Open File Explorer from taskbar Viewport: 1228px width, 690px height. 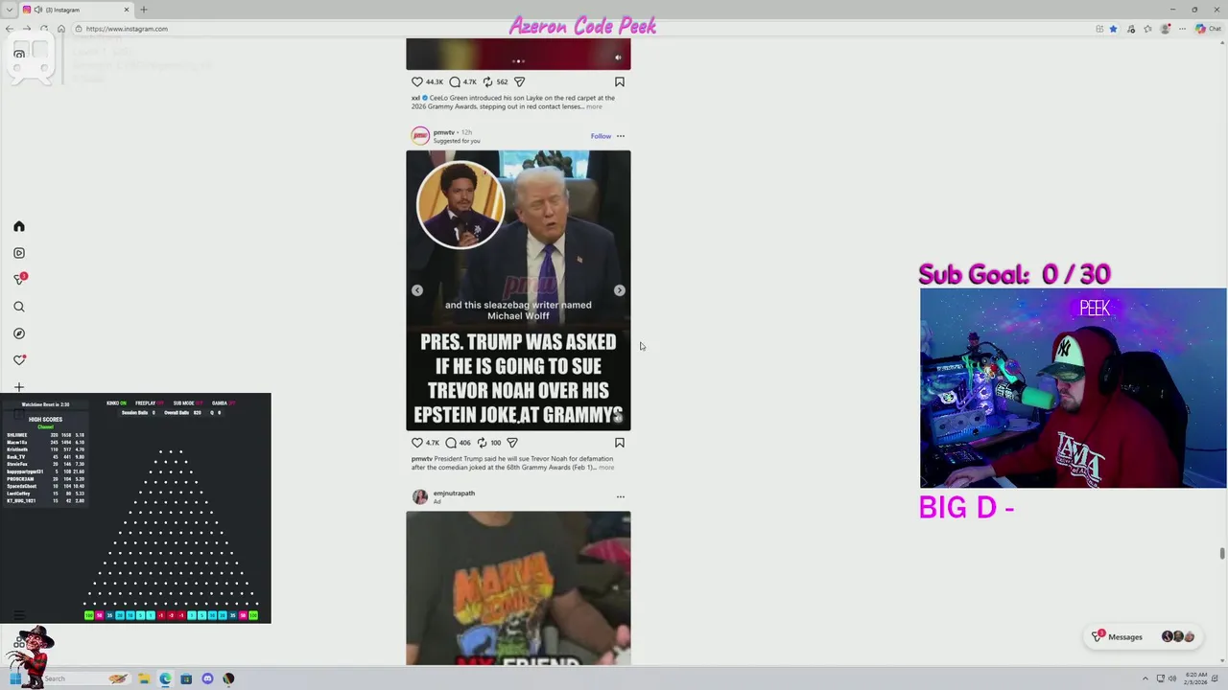tap(144, 678)
